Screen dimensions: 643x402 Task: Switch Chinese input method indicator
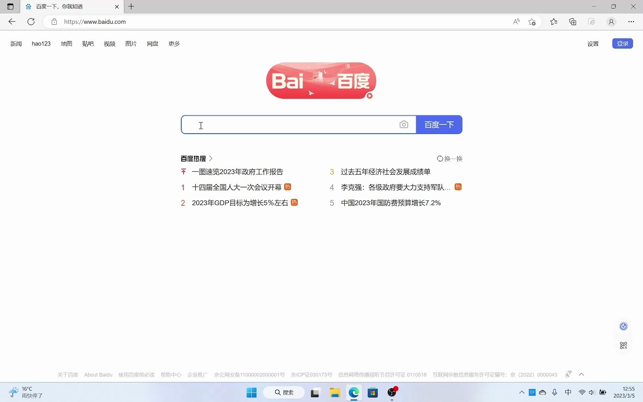[568, 392]
